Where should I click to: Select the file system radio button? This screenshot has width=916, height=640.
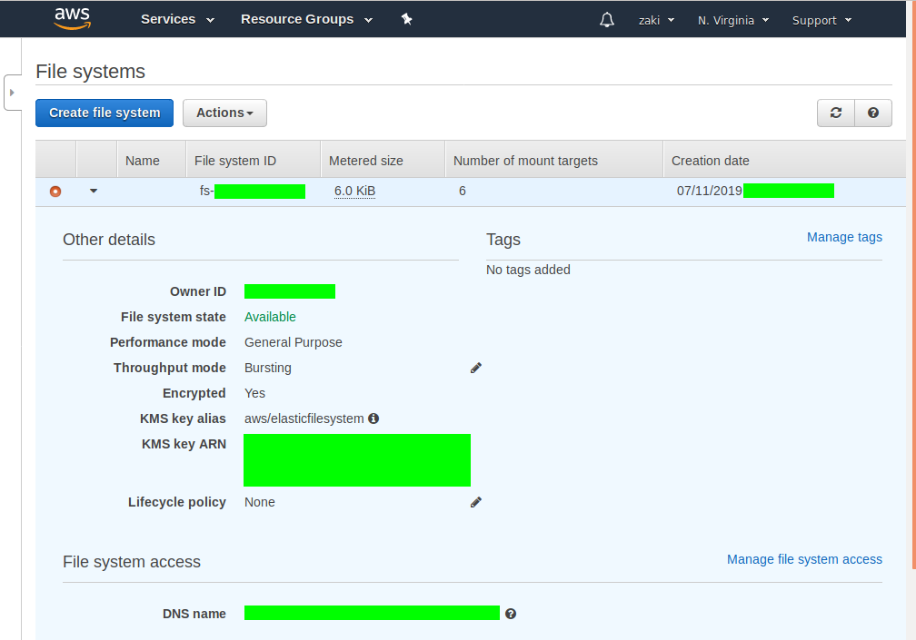coord(55,192)
